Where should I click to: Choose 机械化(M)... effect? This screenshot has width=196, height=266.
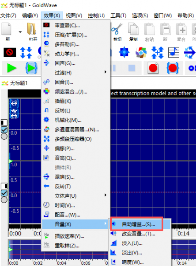(75, 120)
